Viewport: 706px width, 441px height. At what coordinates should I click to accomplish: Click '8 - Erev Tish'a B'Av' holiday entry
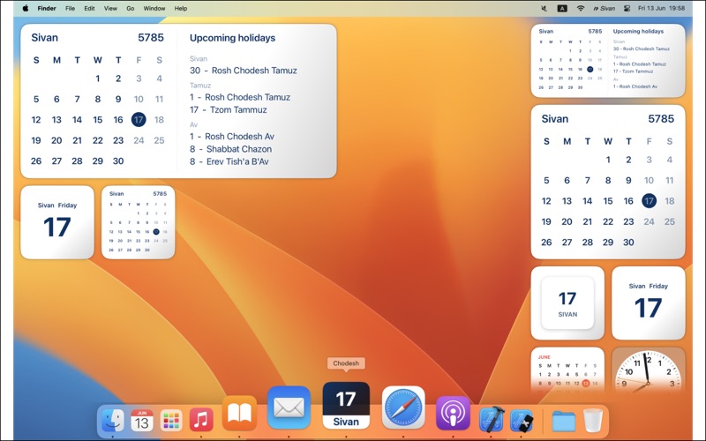[x=229, y=161]
